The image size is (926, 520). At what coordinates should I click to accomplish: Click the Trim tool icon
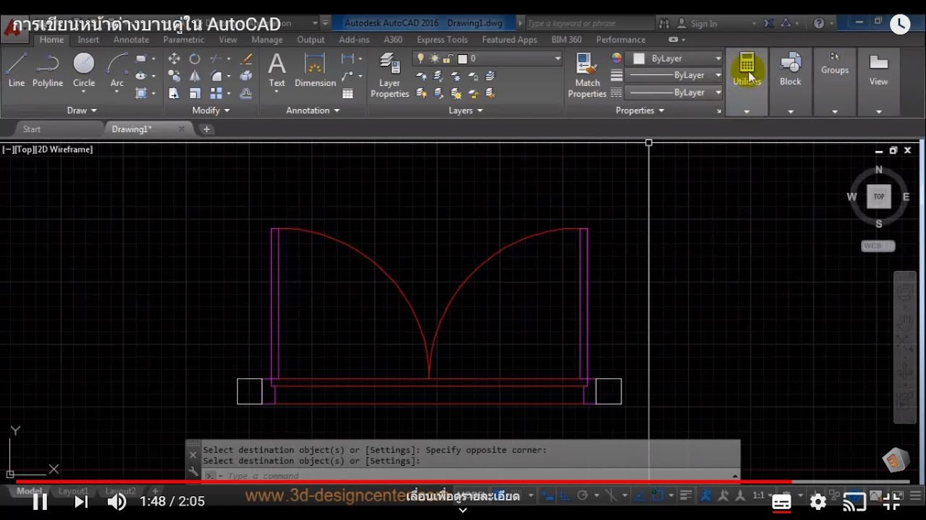[x=216, y=58]
